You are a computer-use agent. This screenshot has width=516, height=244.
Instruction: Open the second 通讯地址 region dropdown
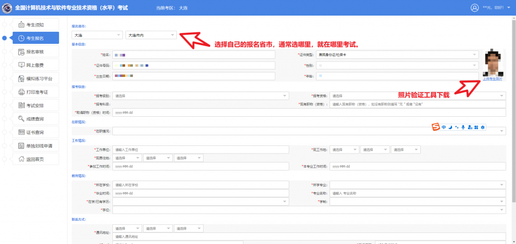pyautogui.click(x=158, y=228)
